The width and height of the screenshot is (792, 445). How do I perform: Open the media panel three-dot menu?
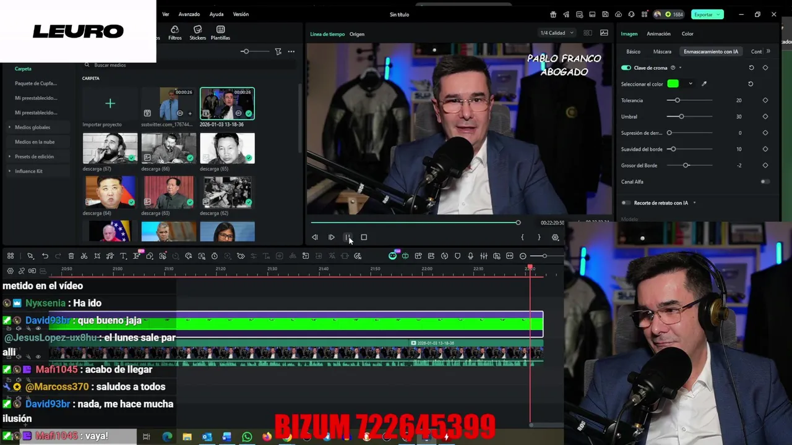(x=291, y=51)
